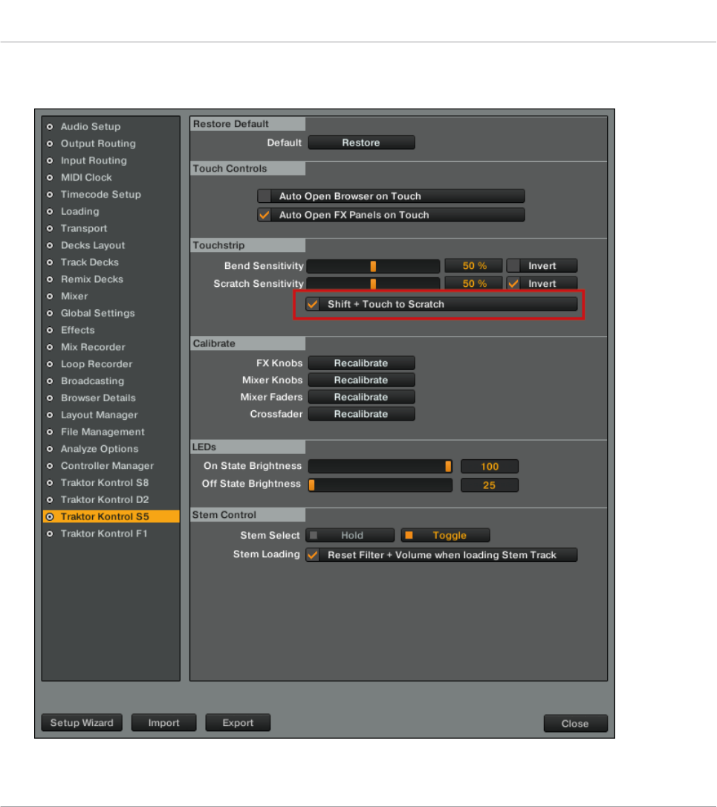Disable Auto Open FX Panels on Touch
717x807 pixels.
tap(265, 215)
